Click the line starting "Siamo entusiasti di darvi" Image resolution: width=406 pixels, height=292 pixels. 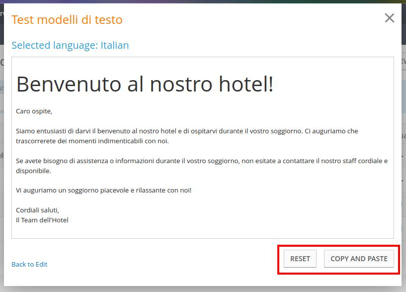(187, 131)
